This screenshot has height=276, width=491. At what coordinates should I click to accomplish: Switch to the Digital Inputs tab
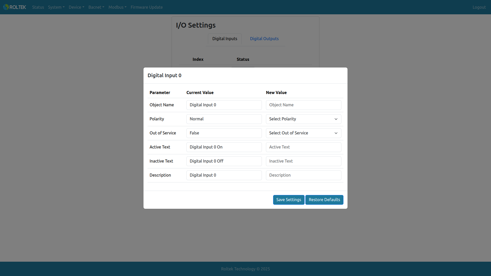(x=225, y=39)
